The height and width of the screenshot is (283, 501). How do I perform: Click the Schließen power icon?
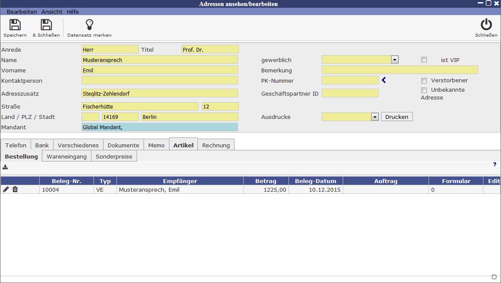(486, 25)
